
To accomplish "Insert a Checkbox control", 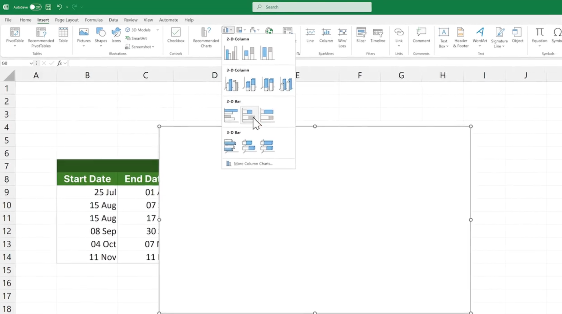I will (x=176, y=35).
